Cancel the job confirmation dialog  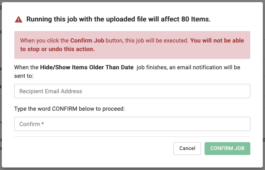point(187,148)
